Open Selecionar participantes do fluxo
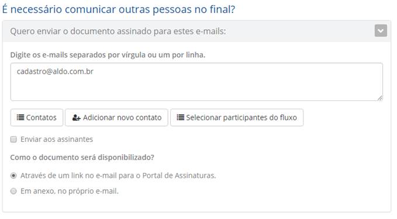The image size is (397, 219). point(237,117)
